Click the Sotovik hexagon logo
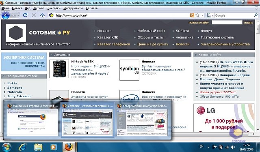This screenshot has width=260, height=152. tap(16, 33)
